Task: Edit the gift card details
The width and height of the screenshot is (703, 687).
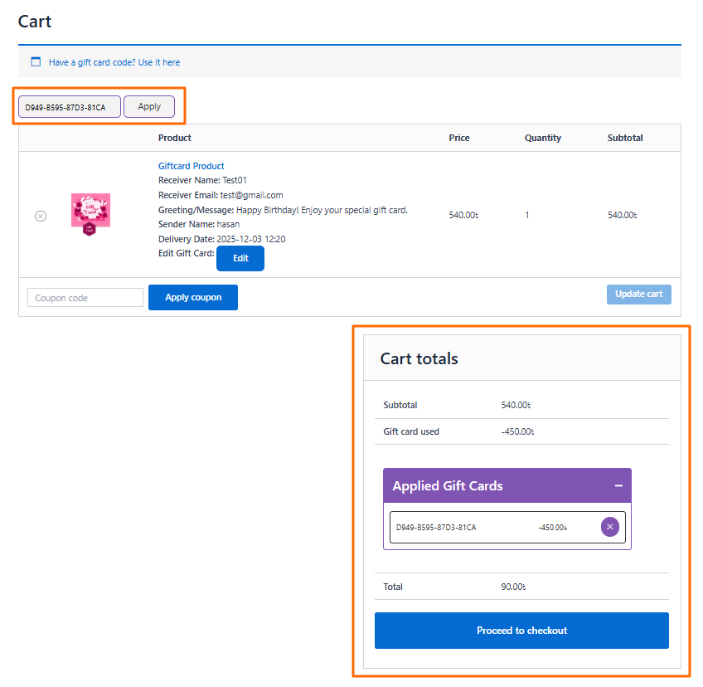Action: (x=240, y=258)
